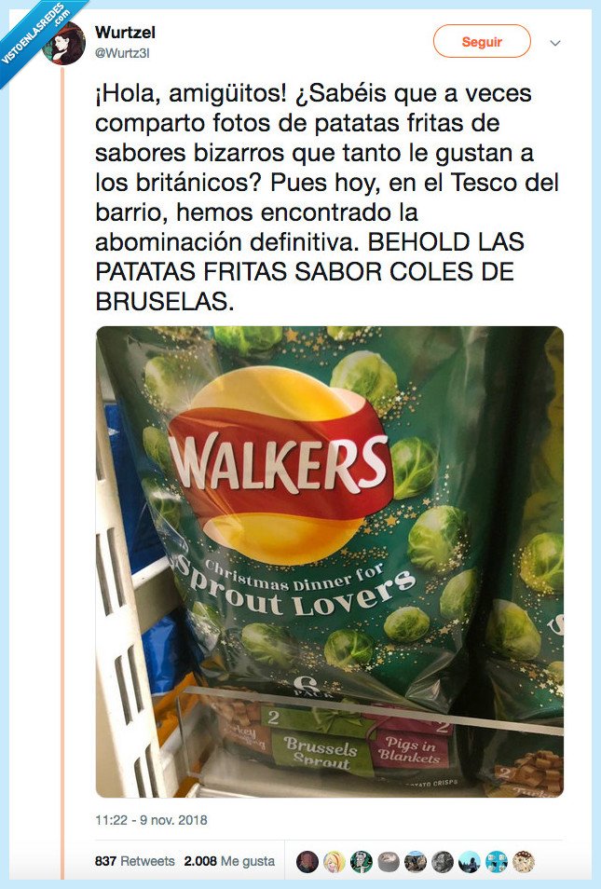Click the black-and-white photo liker avatar
601x889 pixels.
(443, 861)
